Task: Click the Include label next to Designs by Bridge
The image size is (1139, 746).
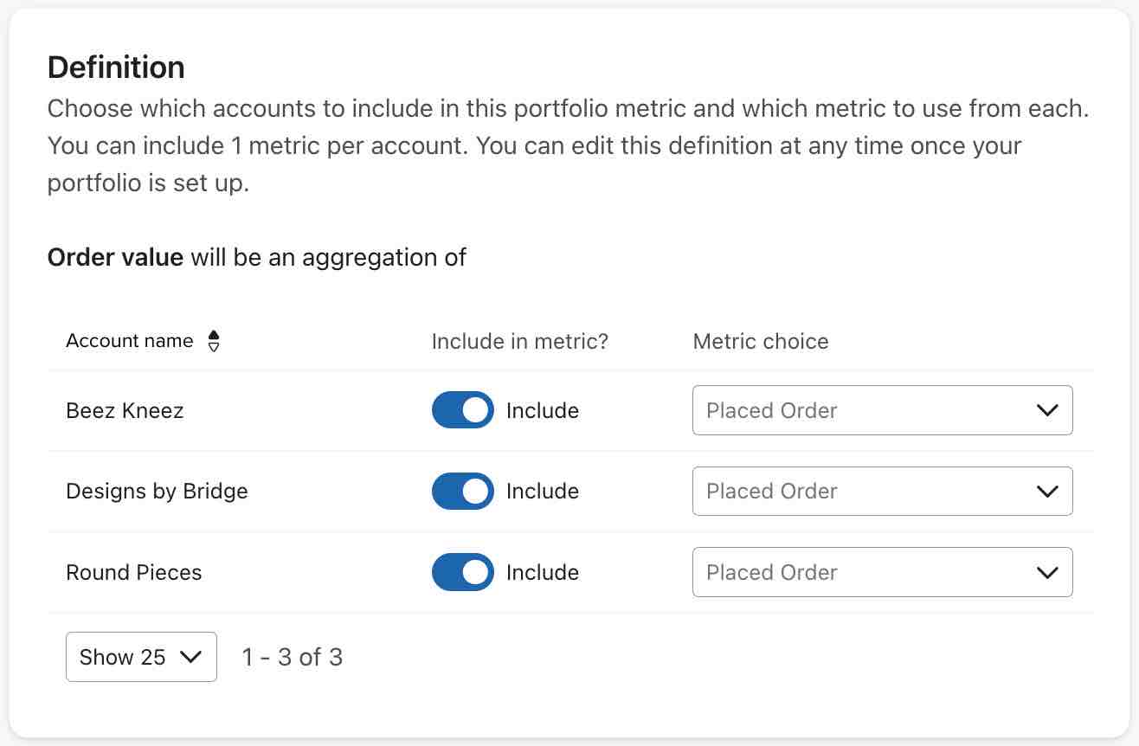Action: 543,491
